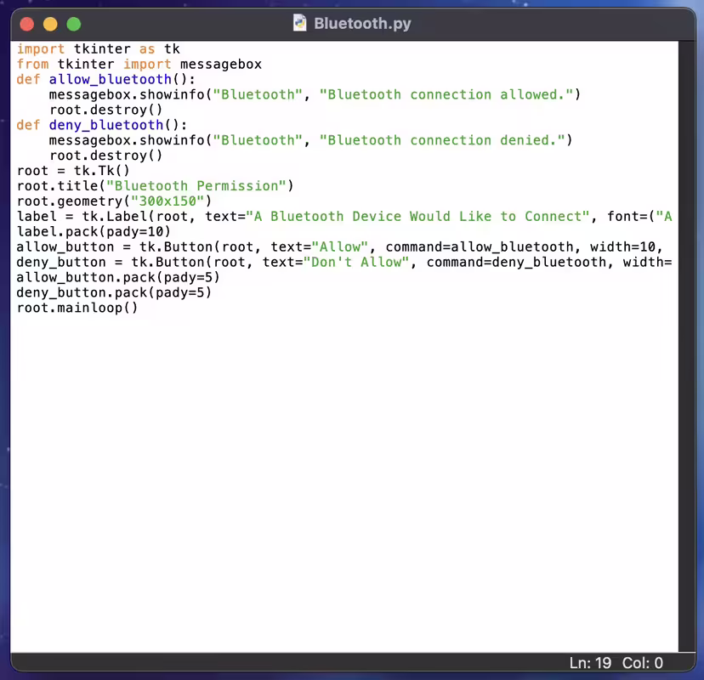Maximize the window with the green button

pyautogui.click(x=74, y=24)
